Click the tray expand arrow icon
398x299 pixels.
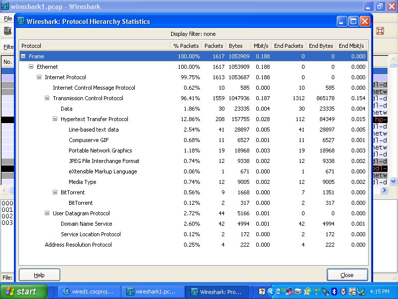(271, 292)
